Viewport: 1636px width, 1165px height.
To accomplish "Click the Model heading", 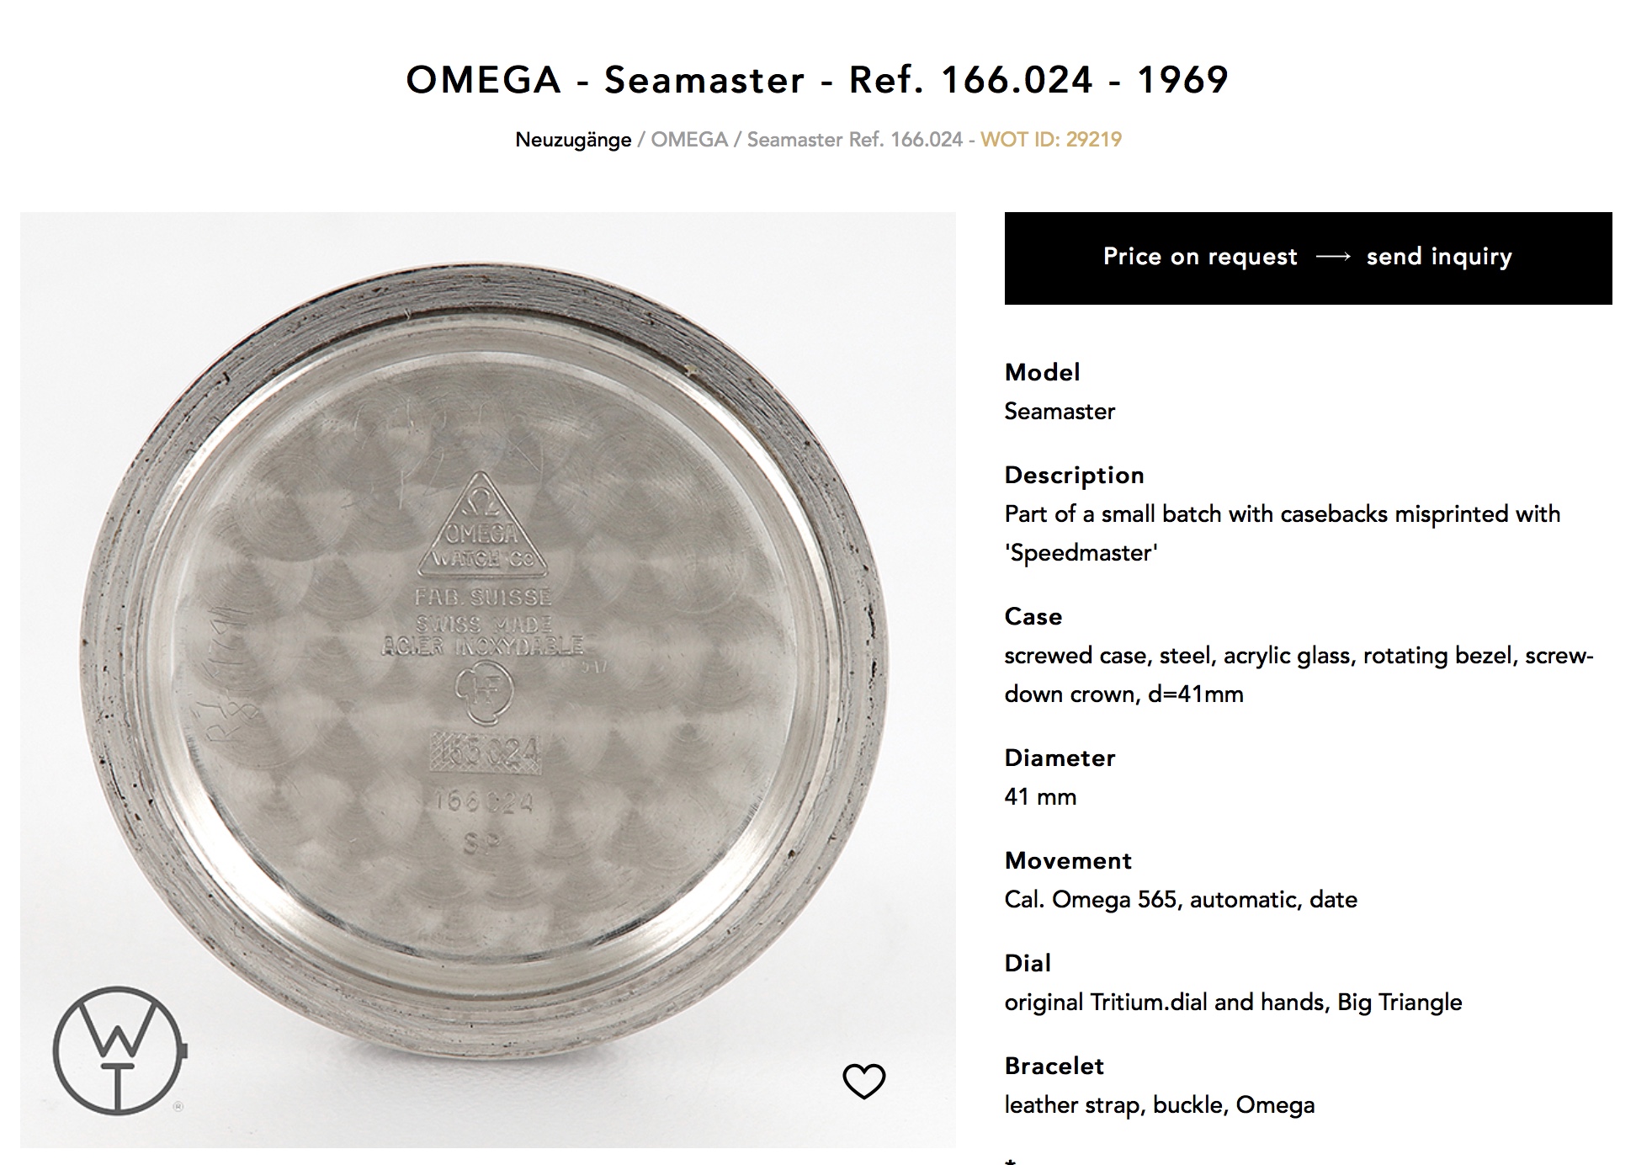I will [1042, 372].
